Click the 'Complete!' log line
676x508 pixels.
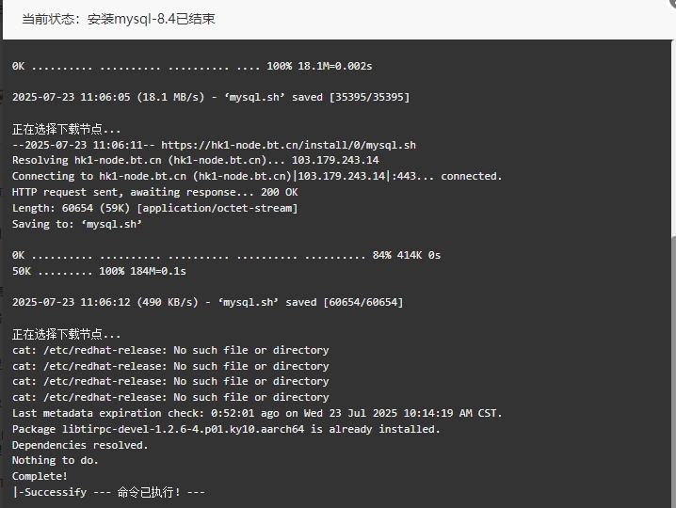(40, 476)
